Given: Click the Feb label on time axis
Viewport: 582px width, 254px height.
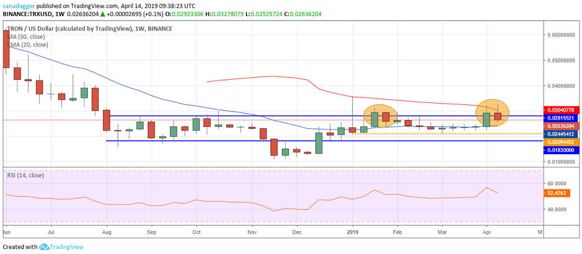Looking at the screenshot, I should click(397, 232).
